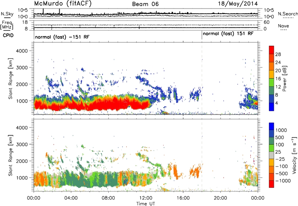
Task: Click the dashed vertical CPID change line in power panel
Action: click(202, 78)
